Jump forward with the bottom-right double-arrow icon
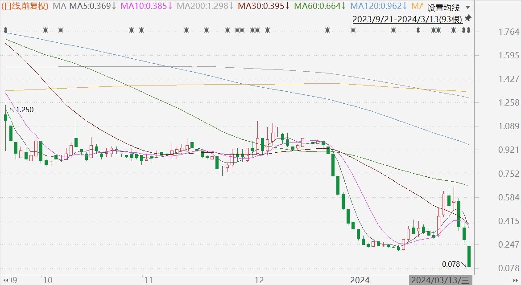521x285 pixels. [515, 281]
